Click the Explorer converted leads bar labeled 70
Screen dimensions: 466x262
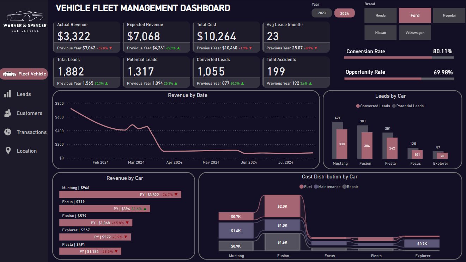442,156
